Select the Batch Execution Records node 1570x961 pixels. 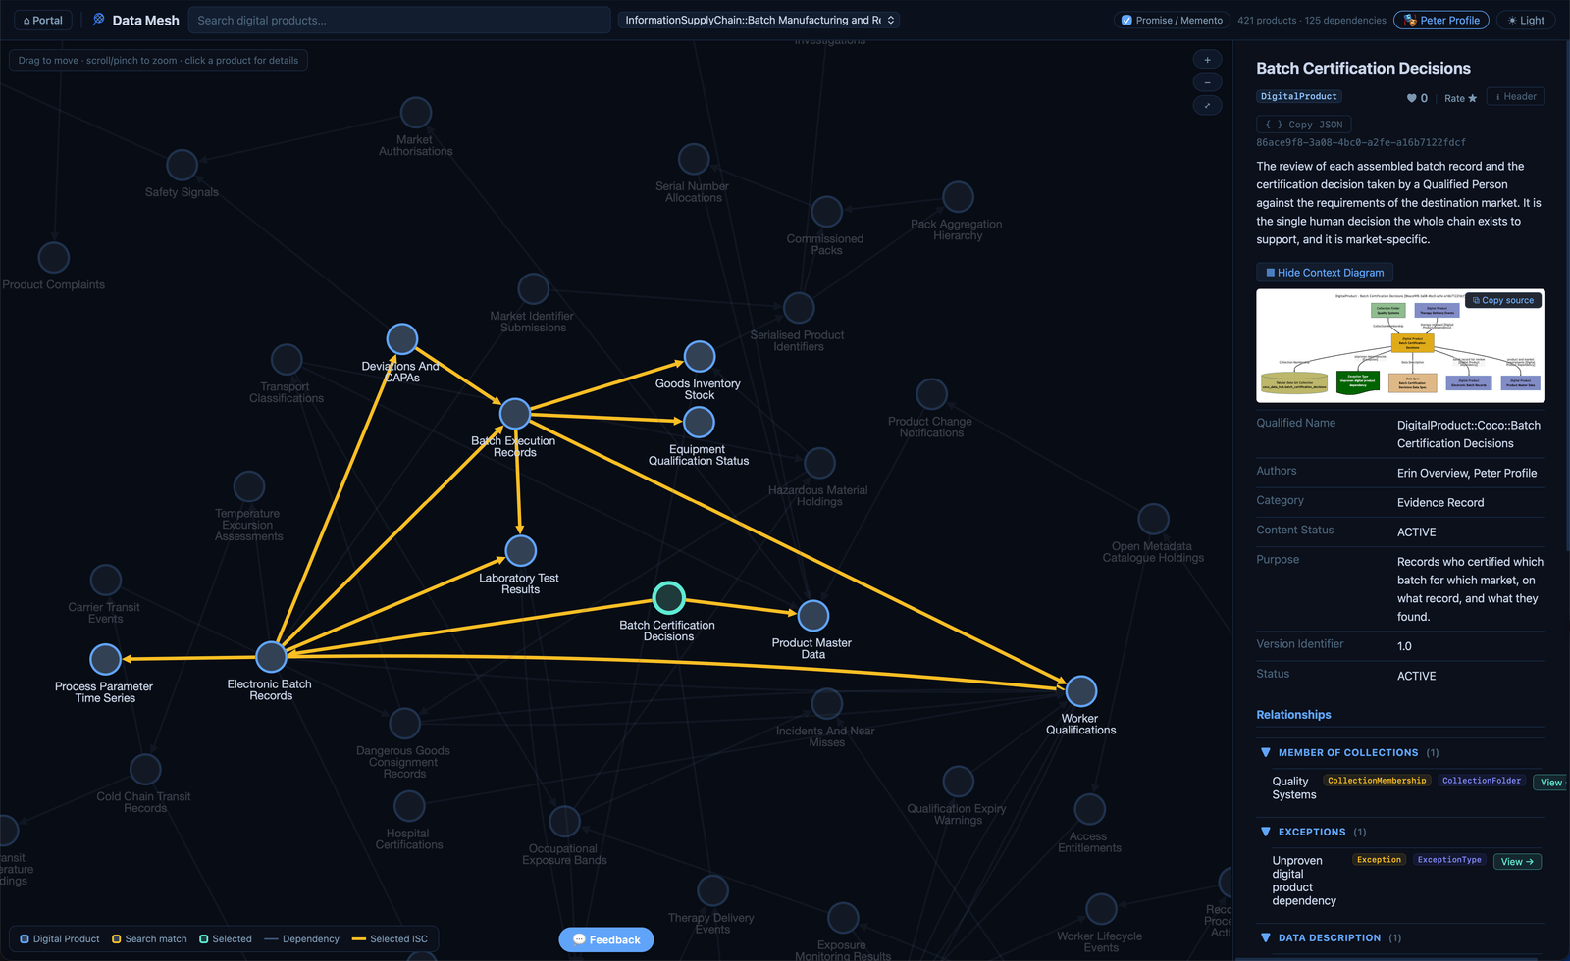tap(514, 414)
